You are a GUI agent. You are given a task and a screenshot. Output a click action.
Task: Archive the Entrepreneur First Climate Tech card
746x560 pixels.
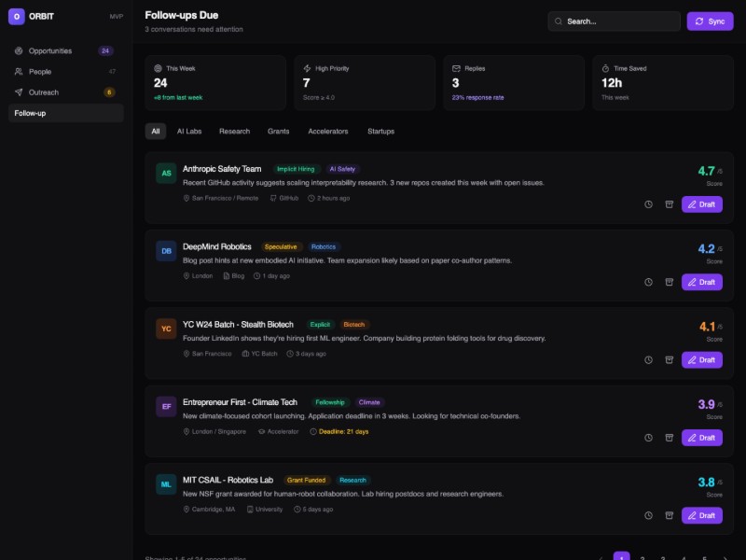(669, 438)
